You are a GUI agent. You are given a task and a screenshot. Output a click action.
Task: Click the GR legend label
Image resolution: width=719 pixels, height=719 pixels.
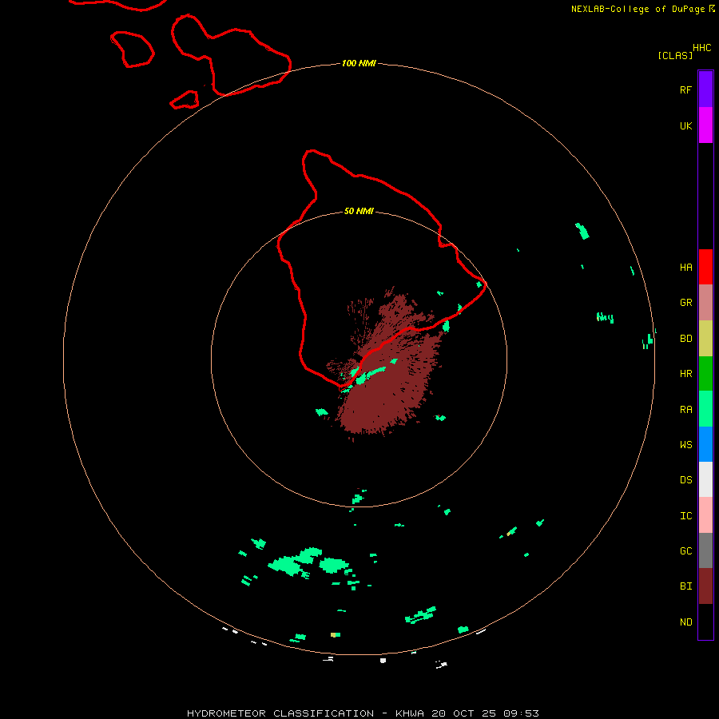click(685, 303)
